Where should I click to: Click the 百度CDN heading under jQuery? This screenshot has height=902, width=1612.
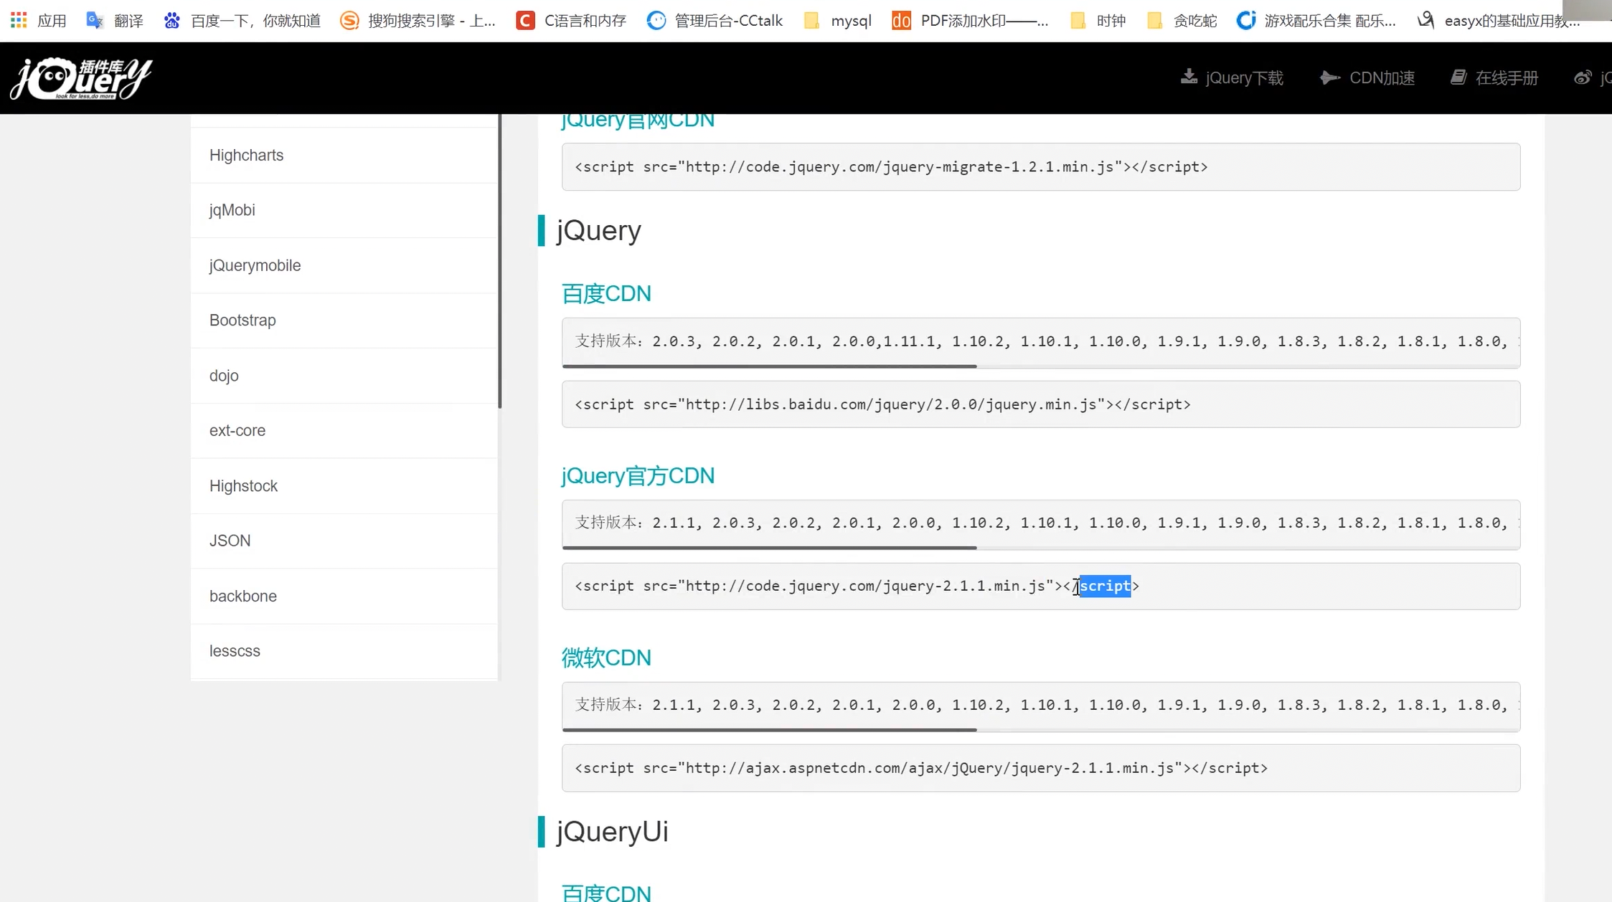coord(606,294)
